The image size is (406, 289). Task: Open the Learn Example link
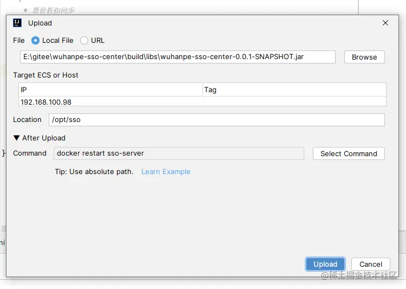tap(166, 172)
